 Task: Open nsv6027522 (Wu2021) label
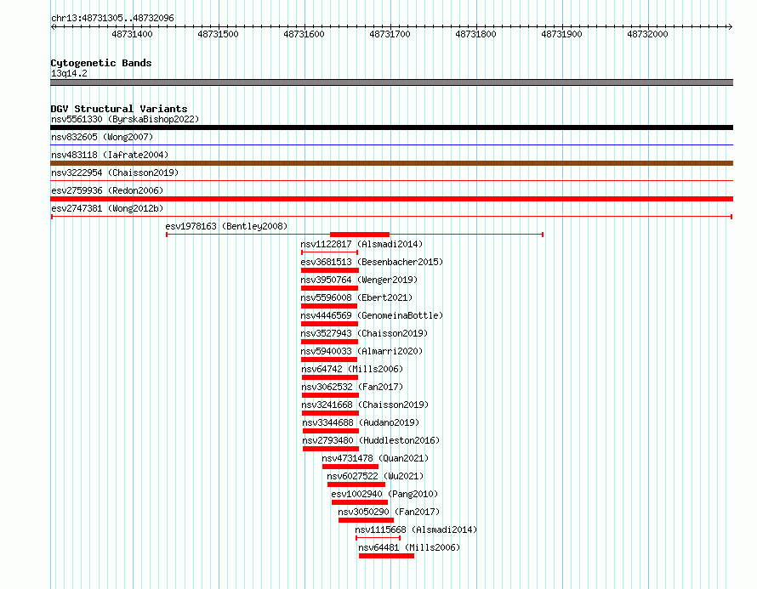[x=376, y=476]
